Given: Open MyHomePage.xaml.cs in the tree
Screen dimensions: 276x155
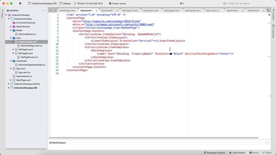Looking at the screenshot, I should (31, 46).
